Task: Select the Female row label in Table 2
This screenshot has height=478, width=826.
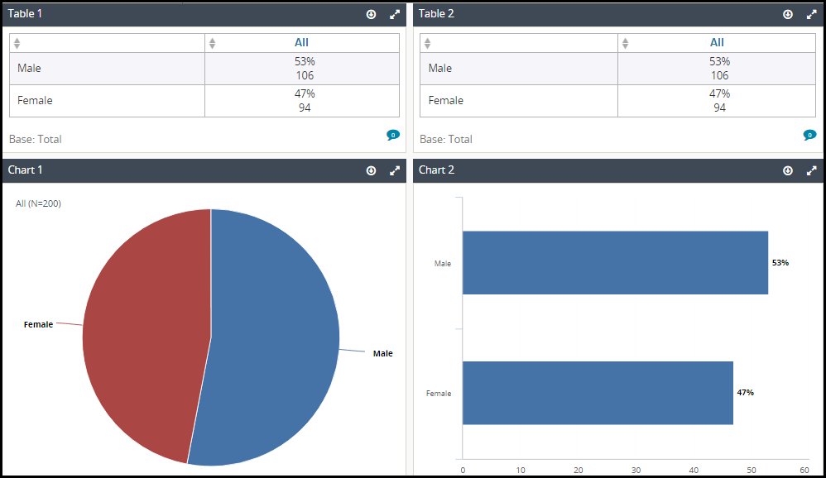Action: tap(445, 101)
